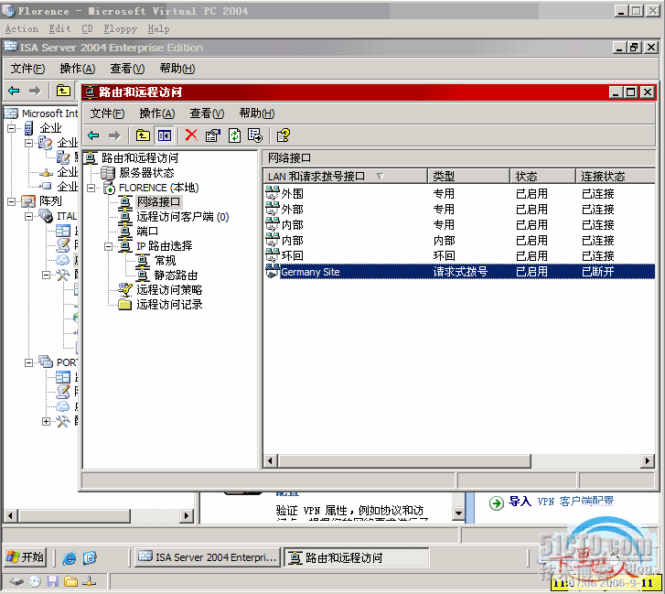This screenshot has height=594, width=665.
Task: Open the 查看(V) menu in the routing window
Action: 207,113
